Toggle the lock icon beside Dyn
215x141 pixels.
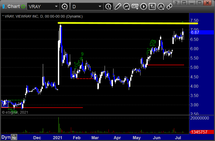coord(14,137)
